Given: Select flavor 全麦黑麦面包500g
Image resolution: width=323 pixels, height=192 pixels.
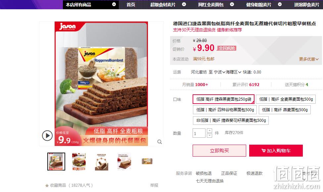Looking at the screenshot, I should tap(286, 99).
